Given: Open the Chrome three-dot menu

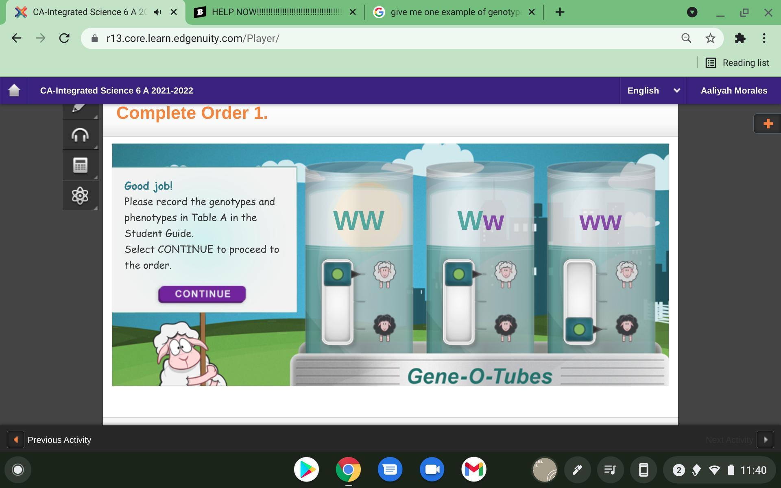Looking at the screenshot, I should [764, 38].
